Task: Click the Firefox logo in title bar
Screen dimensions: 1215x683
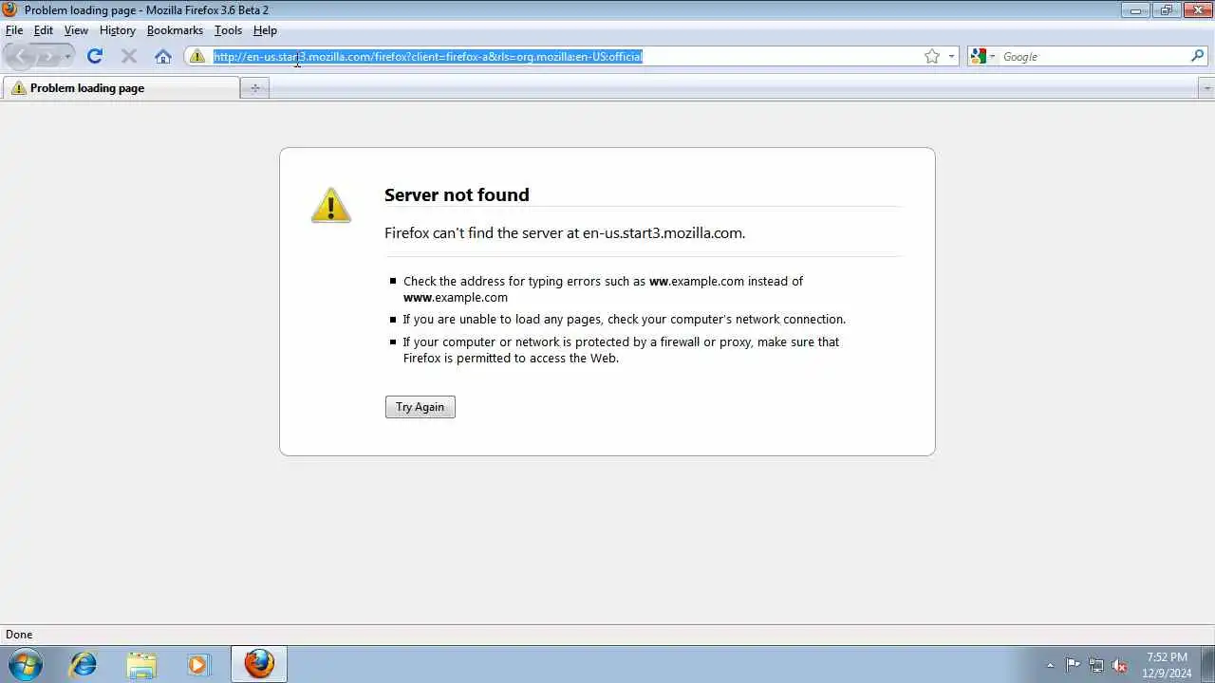Action: point(9,9)
